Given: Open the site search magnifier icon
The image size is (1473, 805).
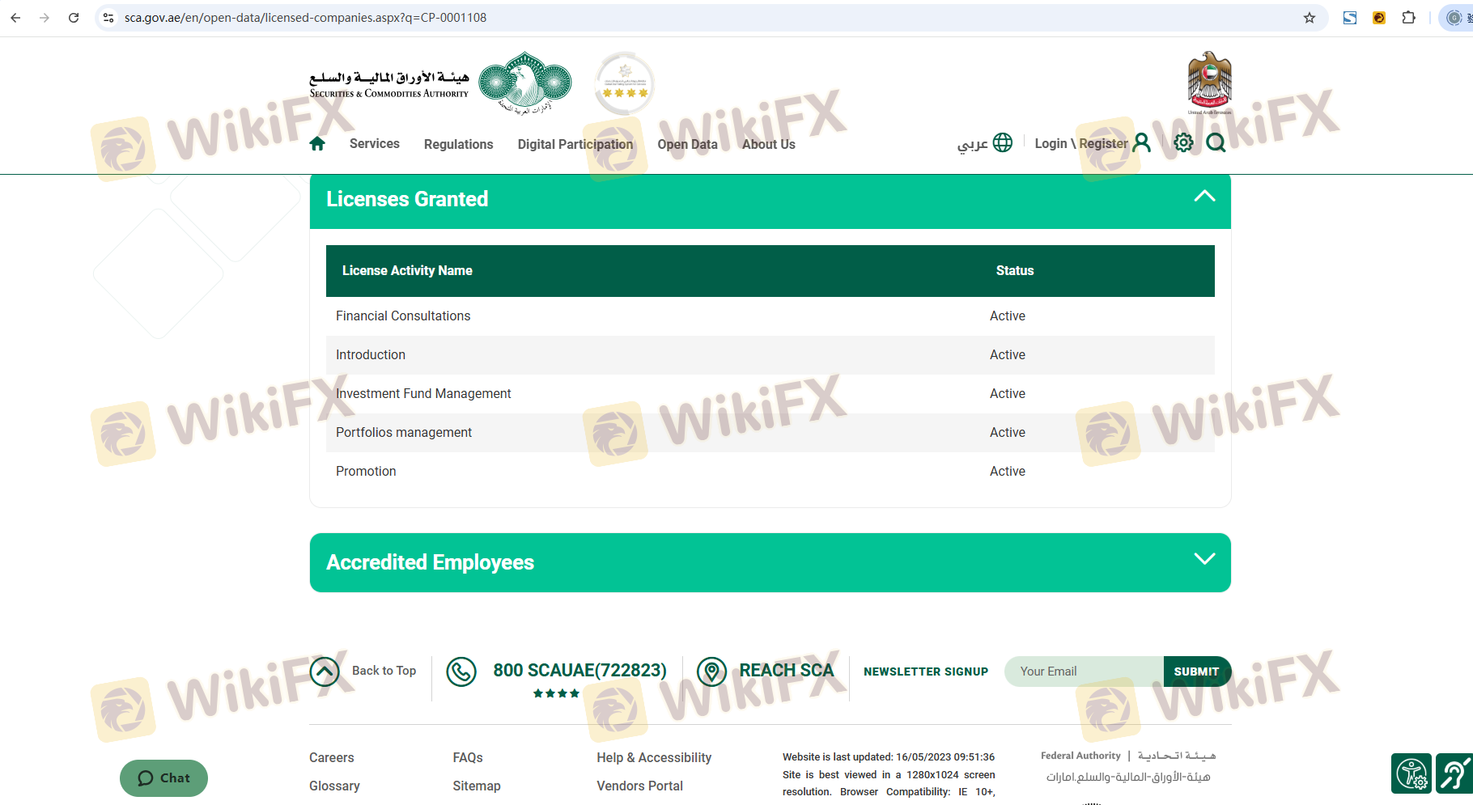Looking at the screenshot, I should pyautogui.click(x=1216, y=143).
